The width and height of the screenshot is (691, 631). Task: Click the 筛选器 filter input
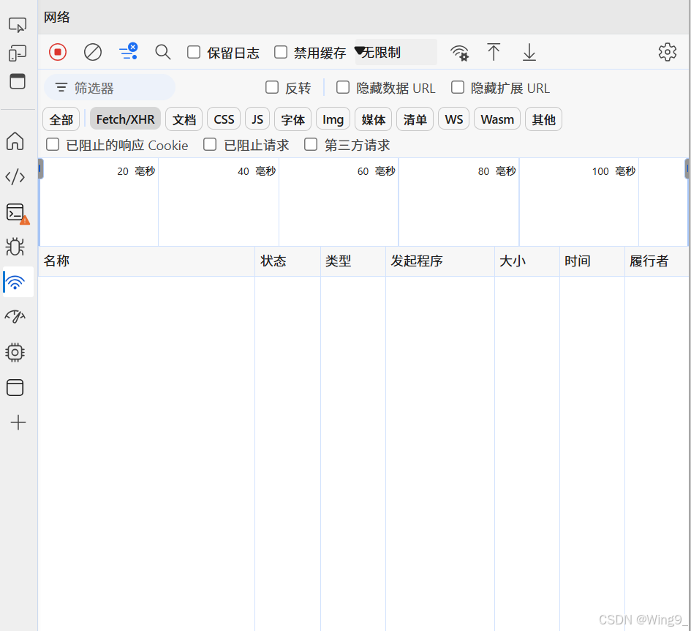point(110,87)
